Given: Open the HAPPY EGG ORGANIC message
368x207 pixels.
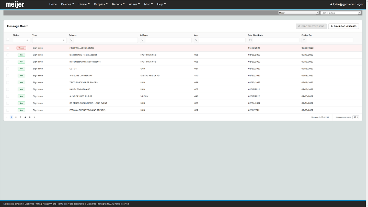Looking at the screenshot, I should [80, 89].
